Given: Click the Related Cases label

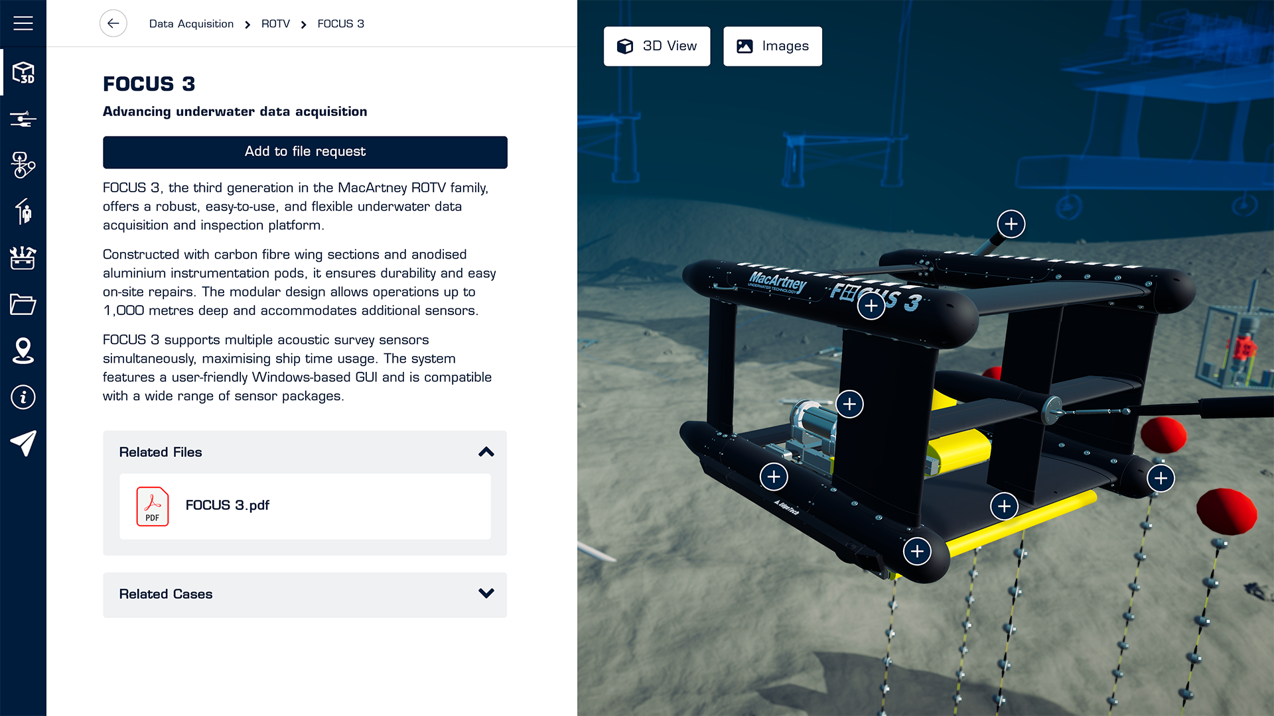Looking at the screenshot, I should 166,594.
